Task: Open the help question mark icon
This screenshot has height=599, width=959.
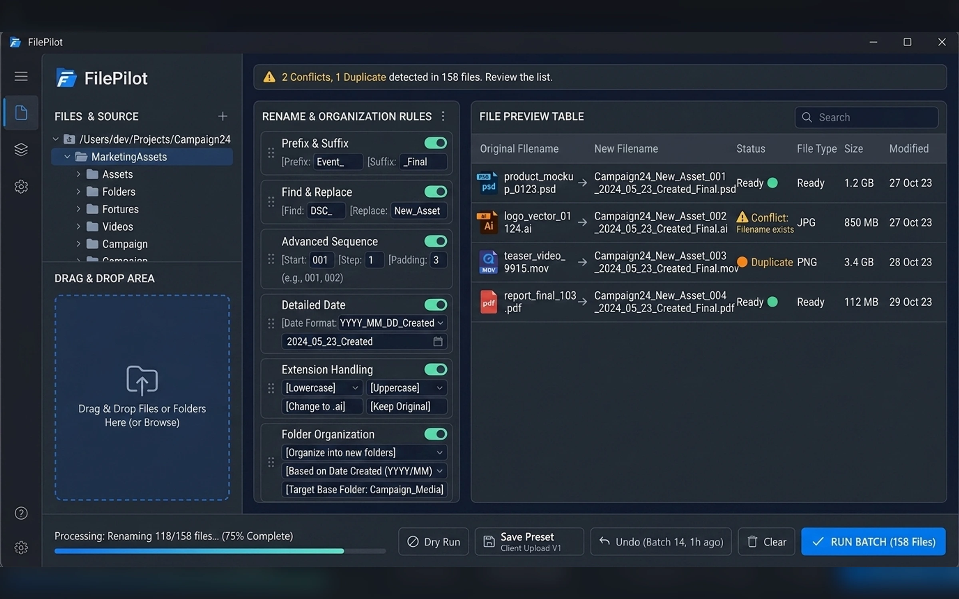Action: [x=21, y=513]
